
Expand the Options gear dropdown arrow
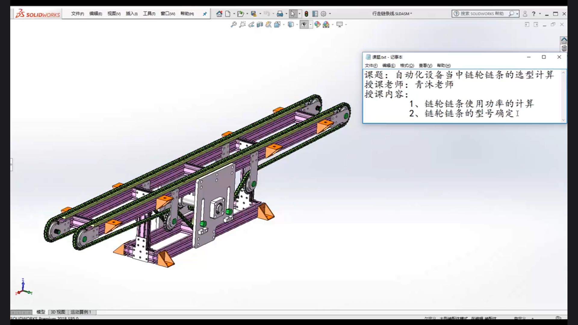(330, 14)
